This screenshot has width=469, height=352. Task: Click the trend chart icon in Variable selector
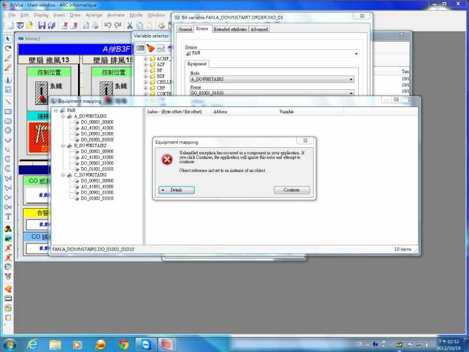pos(161,48)
